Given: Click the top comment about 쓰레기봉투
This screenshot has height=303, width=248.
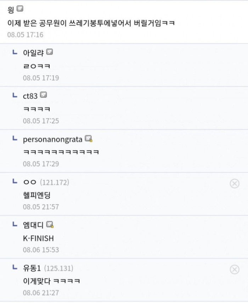Looking at the screenshot, I should point(91,23).
